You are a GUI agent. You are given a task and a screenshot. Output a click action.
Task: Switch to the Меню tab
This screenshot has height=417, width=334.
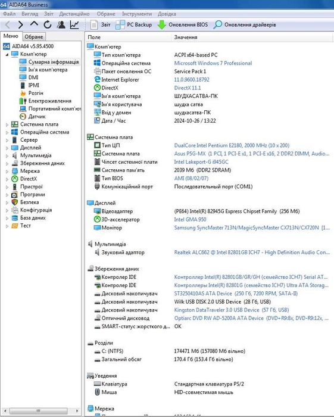[11, 36]
